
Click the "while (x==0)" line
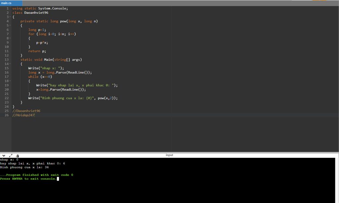coord(40,77)
